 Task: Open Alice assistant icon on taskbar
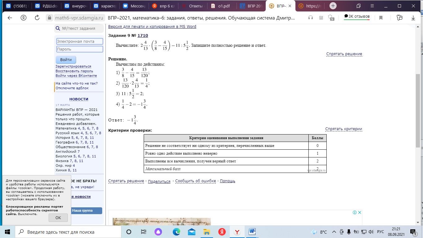tap(159, 232)
